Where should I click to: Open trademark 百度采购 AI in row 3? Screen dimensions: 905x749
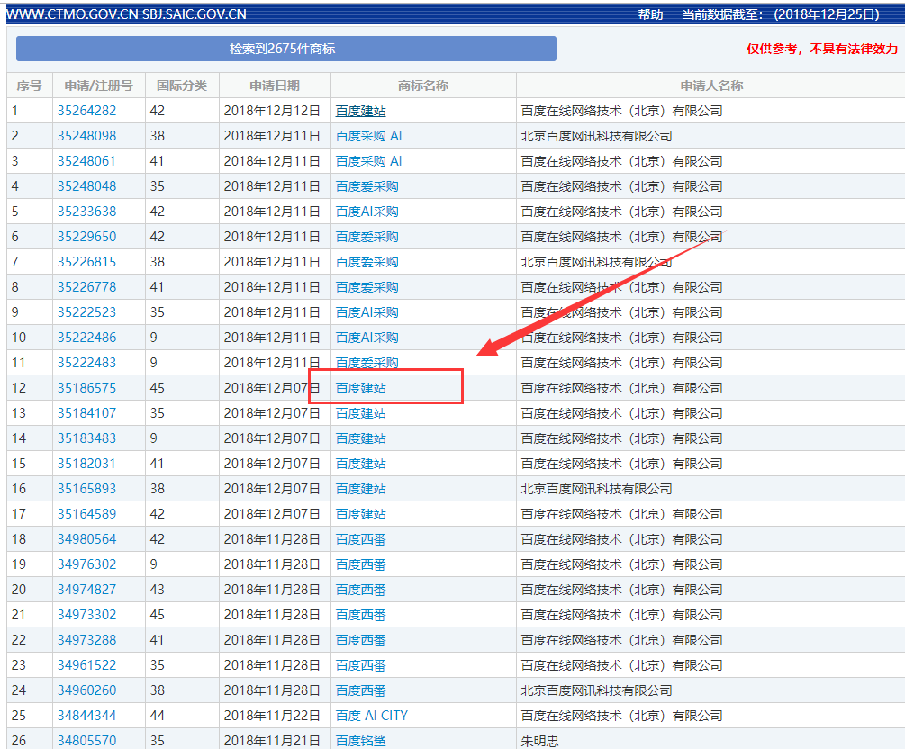pyautogui.click(x=368, y=161)
